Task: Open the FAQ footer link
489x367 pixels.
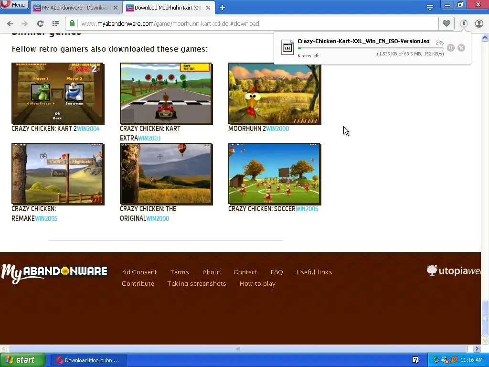Action: 277,272
